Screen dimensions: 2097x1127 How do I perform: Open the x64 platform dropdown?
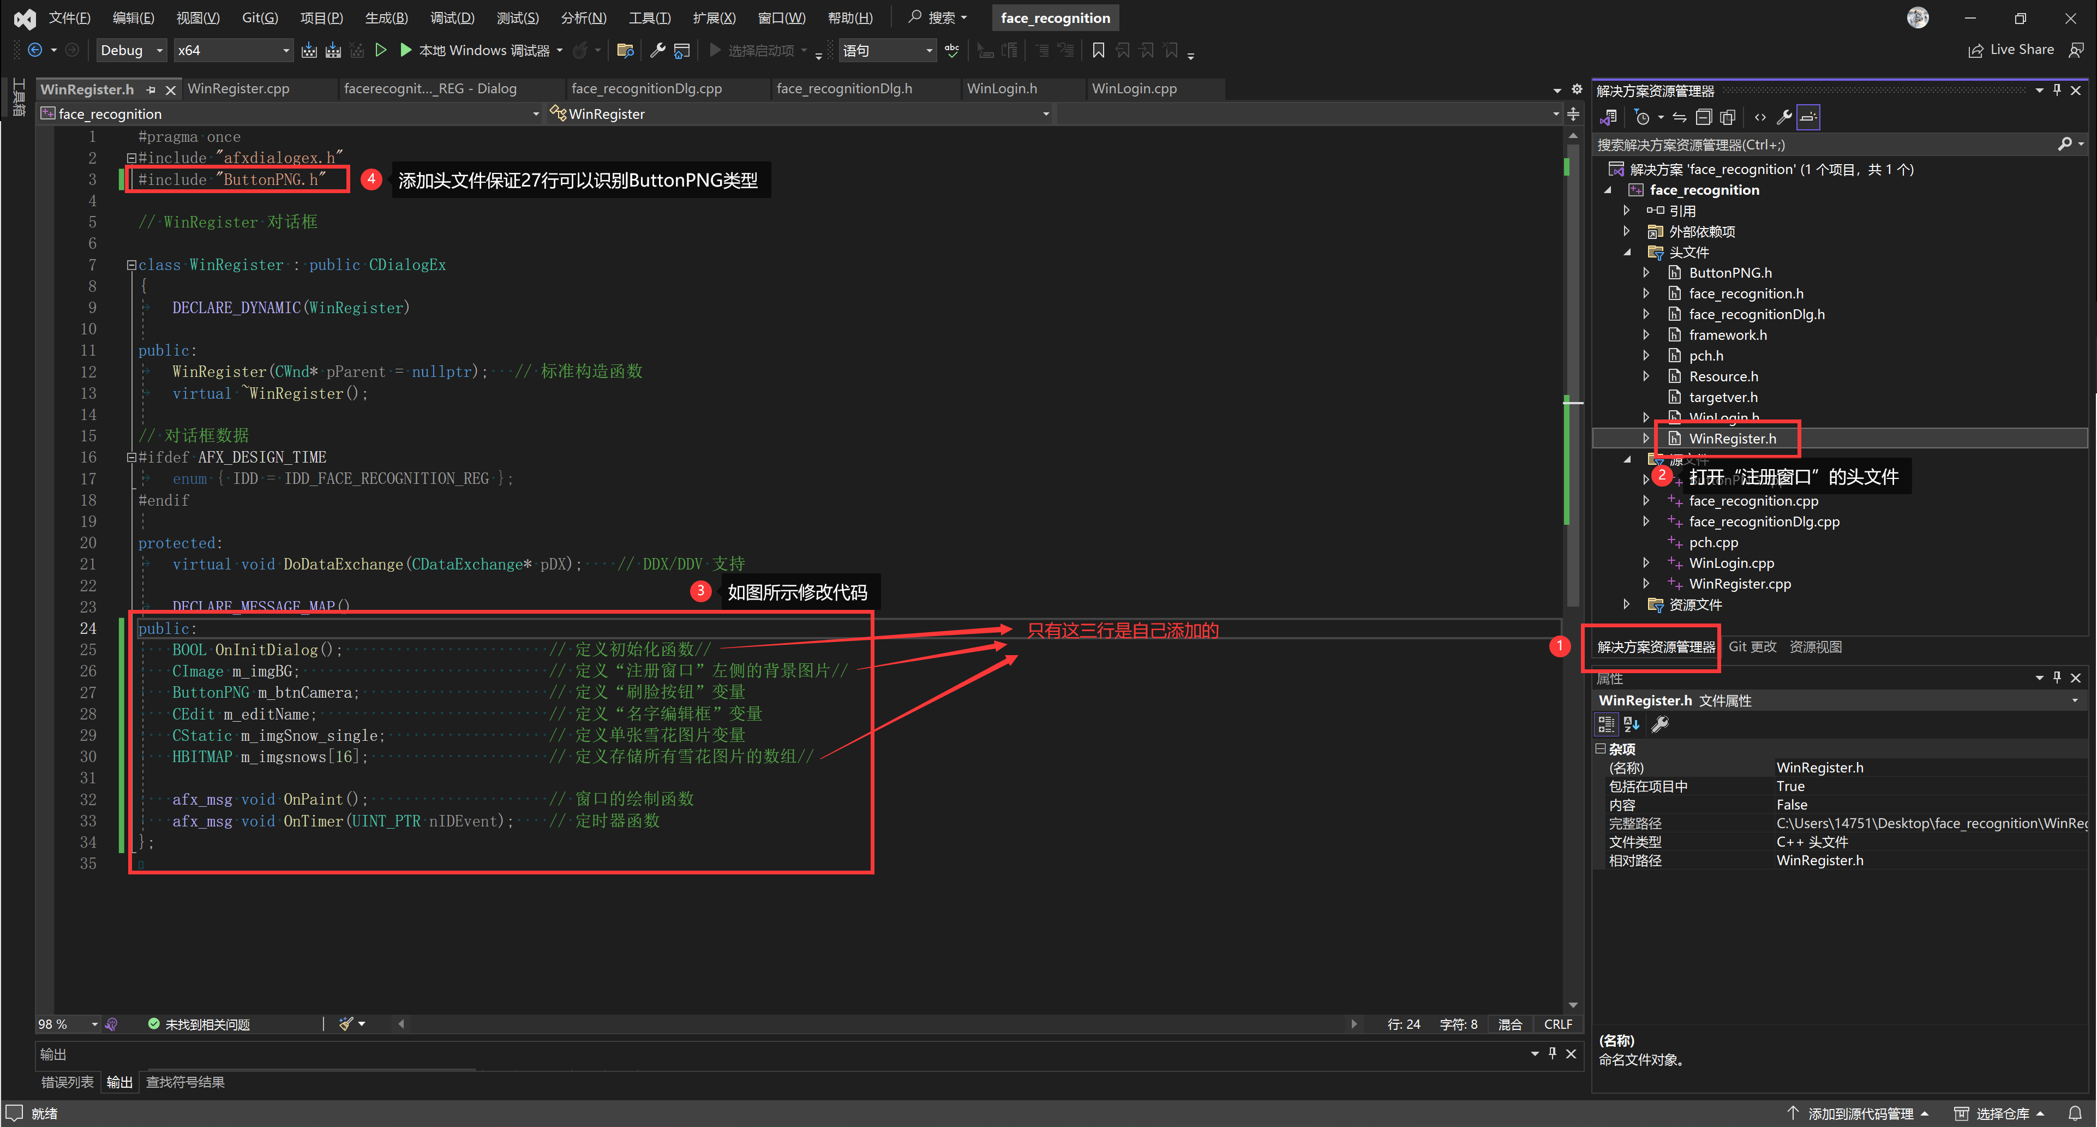pos(233,51)
